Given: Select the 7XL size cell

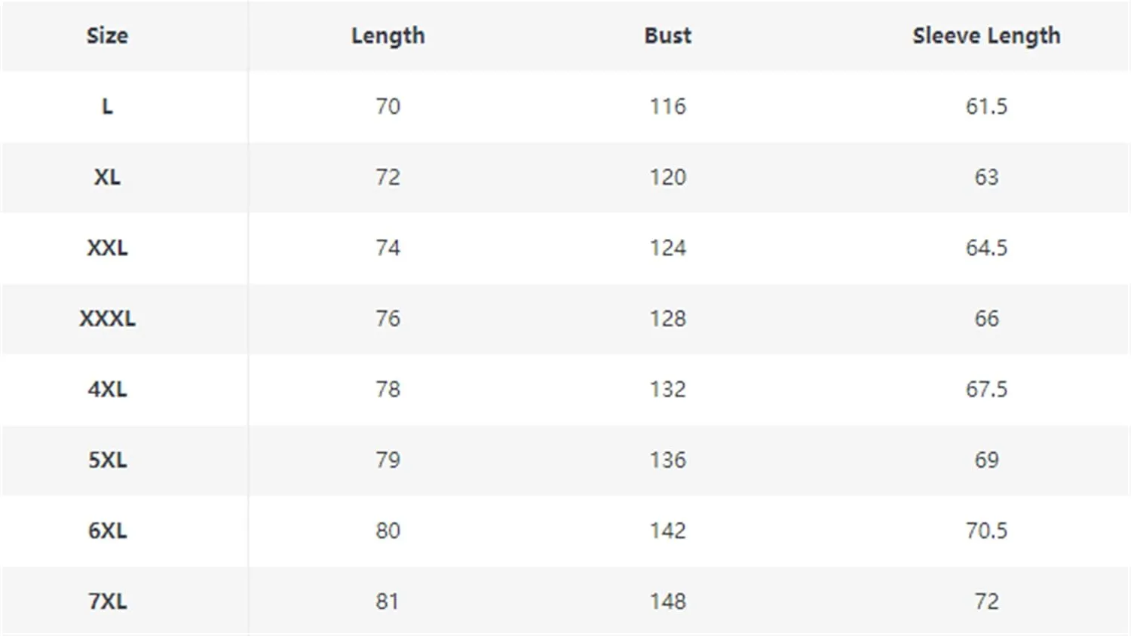Looking at the screenshot, I should [x=107, y=602].
